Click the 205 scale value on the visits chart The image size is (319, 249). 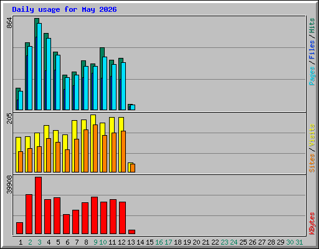[x=9, y=119]
